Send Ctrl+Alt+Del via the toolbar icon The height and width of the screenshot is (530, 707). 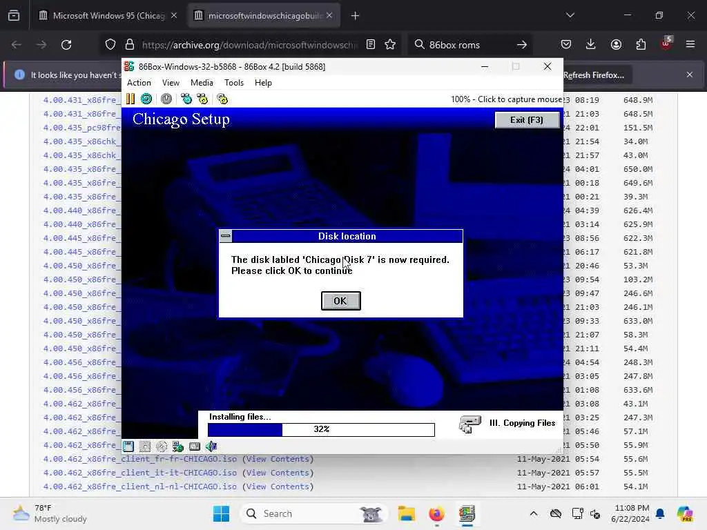click(x=186, y=99)
